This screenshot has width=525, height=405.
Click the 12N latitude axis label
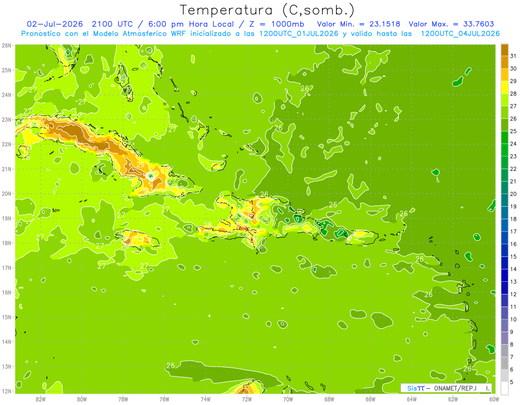click(6, 391)
